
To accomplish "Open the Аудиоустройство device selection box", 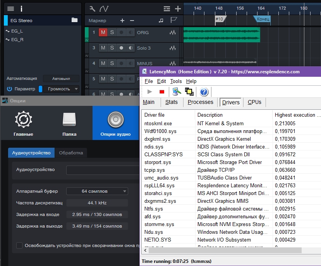I will coord(103,170).
